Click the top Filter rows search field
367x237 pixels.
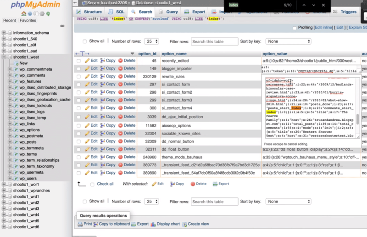[214, 41]
